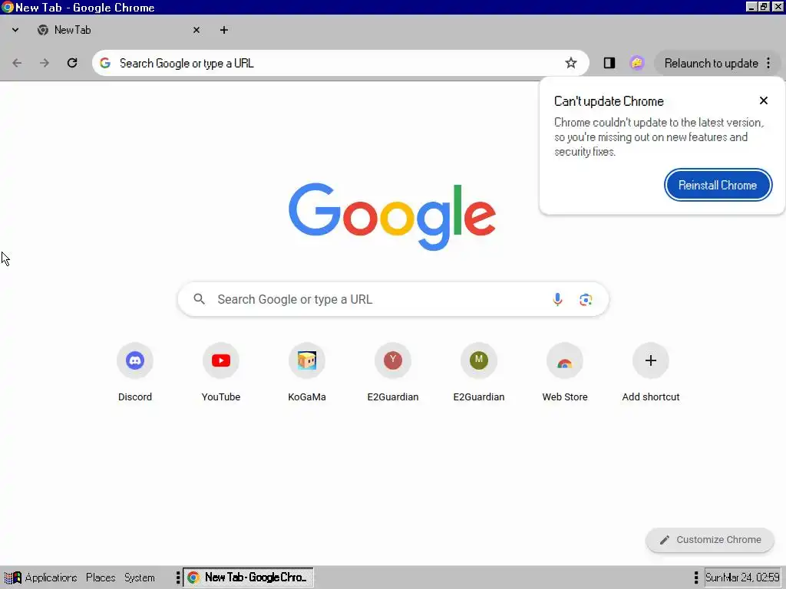
Task: Click the address bar URL field
Action: point(340,63)
